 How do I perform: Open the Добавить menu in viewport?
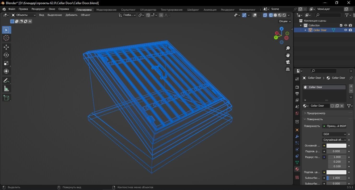71,15
